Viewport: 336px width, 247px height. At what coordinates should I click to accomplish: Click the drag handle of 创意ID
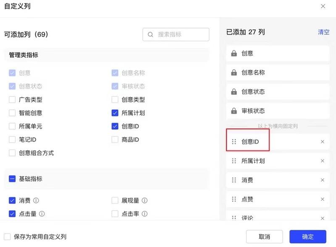coord(234,141)
